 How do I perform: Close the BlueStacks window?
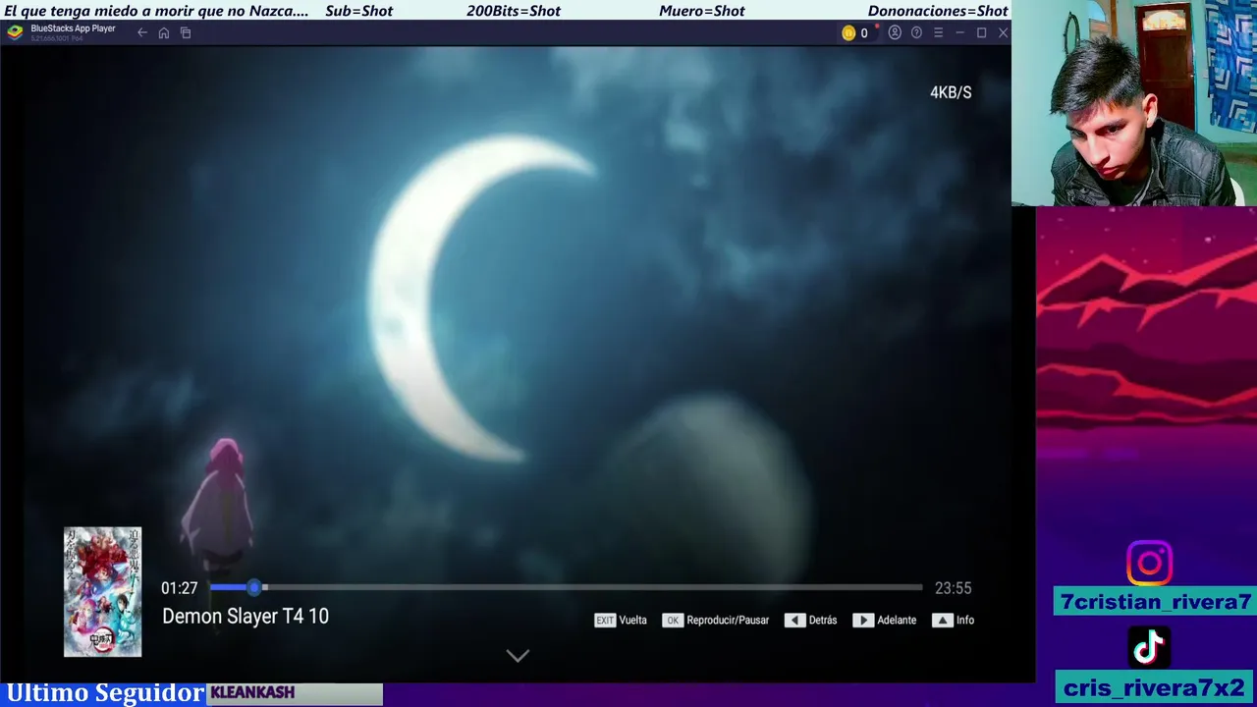1003,32
